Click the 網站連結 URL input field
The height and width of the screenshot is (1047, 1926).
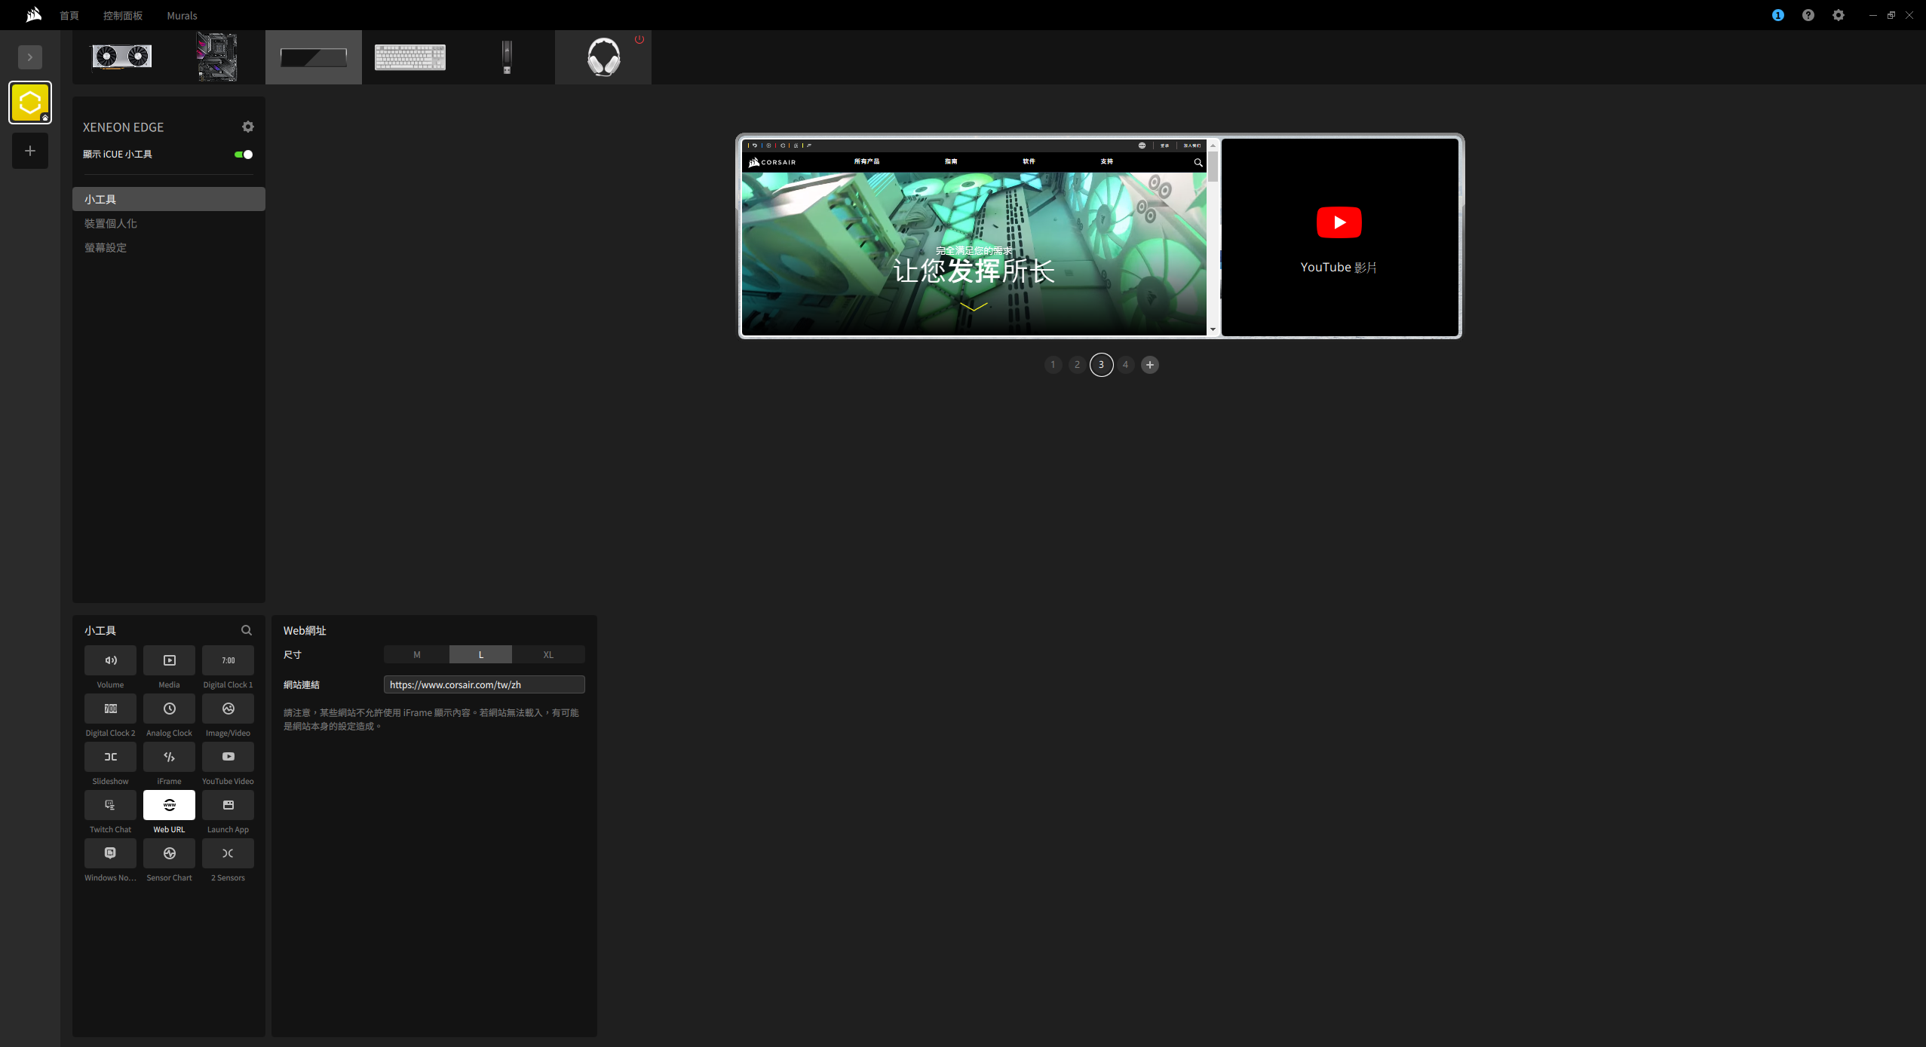pos(484,684)
